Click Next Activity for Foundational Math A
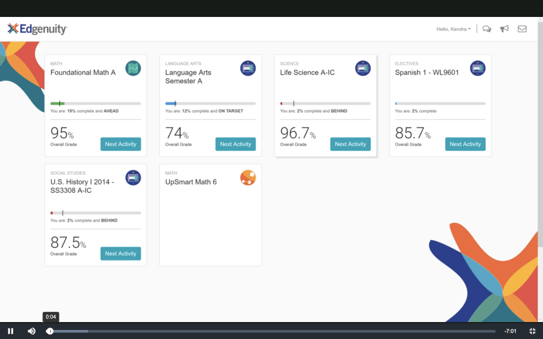Viewport: 543px width, 339px height. tap(120, 144)
